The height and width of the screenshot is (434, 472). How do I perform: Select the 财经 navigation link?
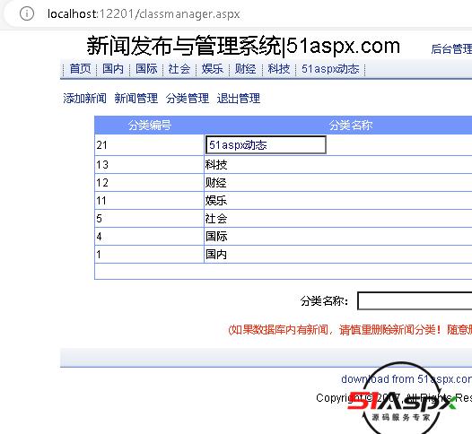[x=246, y=69]
